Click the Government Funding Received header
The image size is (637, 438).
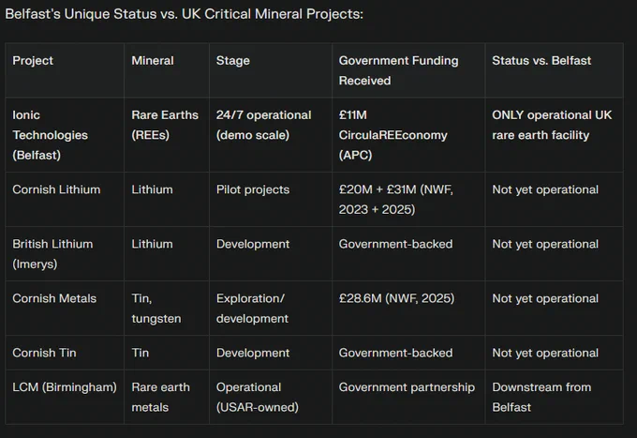[408, 70]
